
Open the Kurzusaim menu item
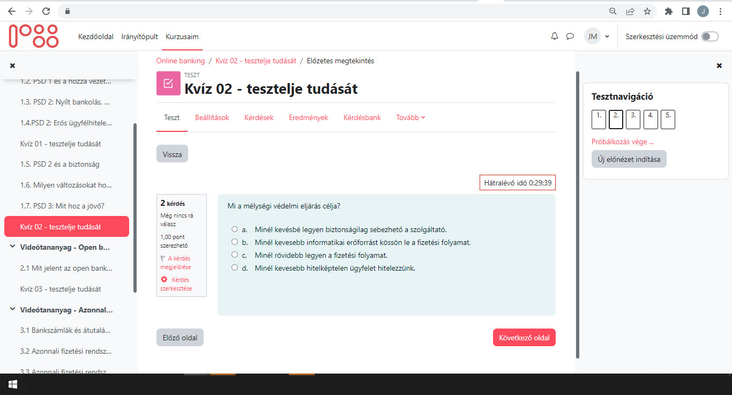click(182, 36)
